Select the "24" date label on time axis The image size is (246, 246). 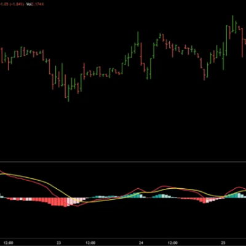pos(141,243)
